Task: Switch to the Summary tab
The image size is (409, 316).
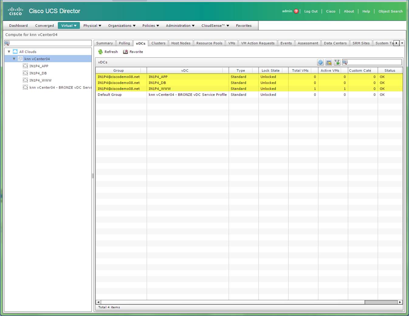Action: (x=105, y=43)
